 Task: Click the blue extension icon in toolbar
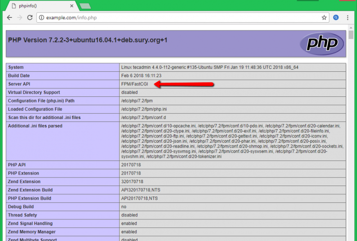[336, 17]
